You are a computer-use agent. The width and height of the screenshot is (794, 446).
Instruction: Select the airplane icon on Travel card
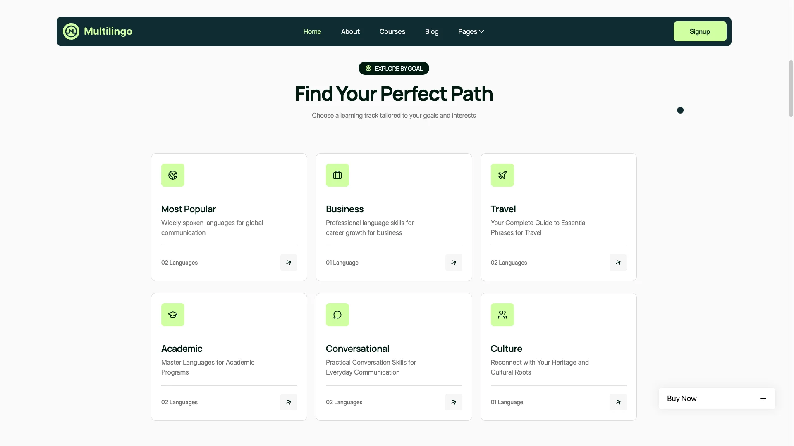pyautogui.click(x=502, y=175)
